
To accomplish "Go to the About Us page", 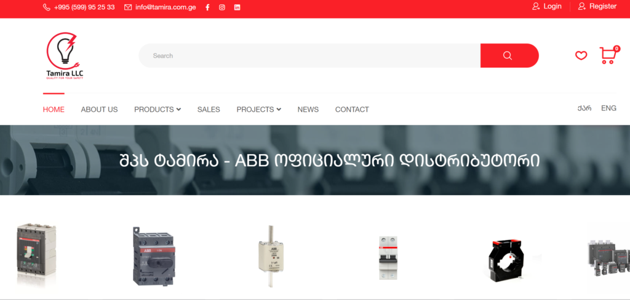I will tap(99, 110).
